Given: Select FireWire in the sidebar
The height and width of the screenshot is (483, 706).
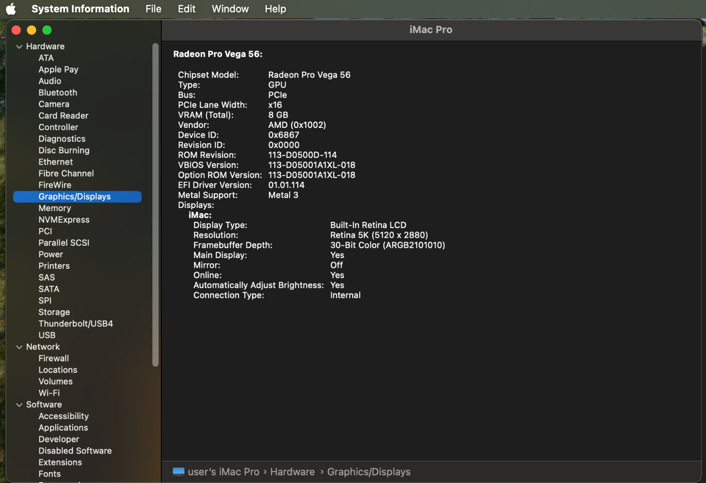Looking at the screenshot, I should [55, 185].
